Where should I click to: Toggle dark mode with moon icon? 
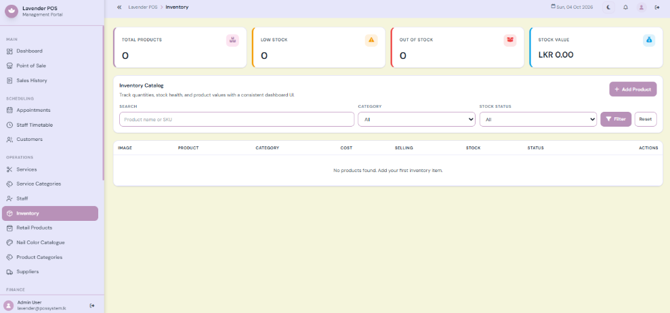pyautogui.click(x=608, y=7)
